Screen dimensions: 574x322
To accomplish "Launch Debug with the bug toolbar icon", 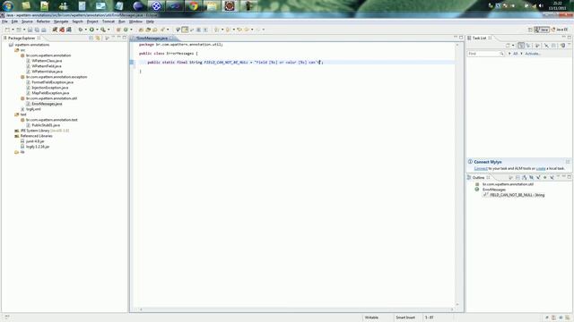I will coord(81,30).
